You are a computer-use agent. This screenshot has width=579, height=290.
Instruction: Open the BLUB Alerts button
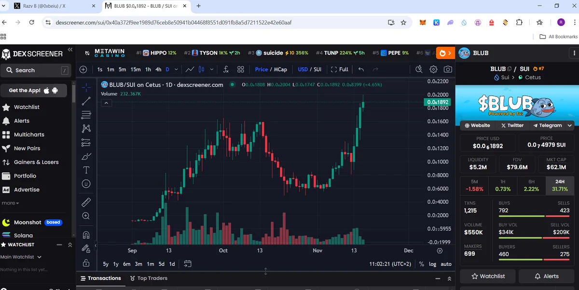(546, 276)
